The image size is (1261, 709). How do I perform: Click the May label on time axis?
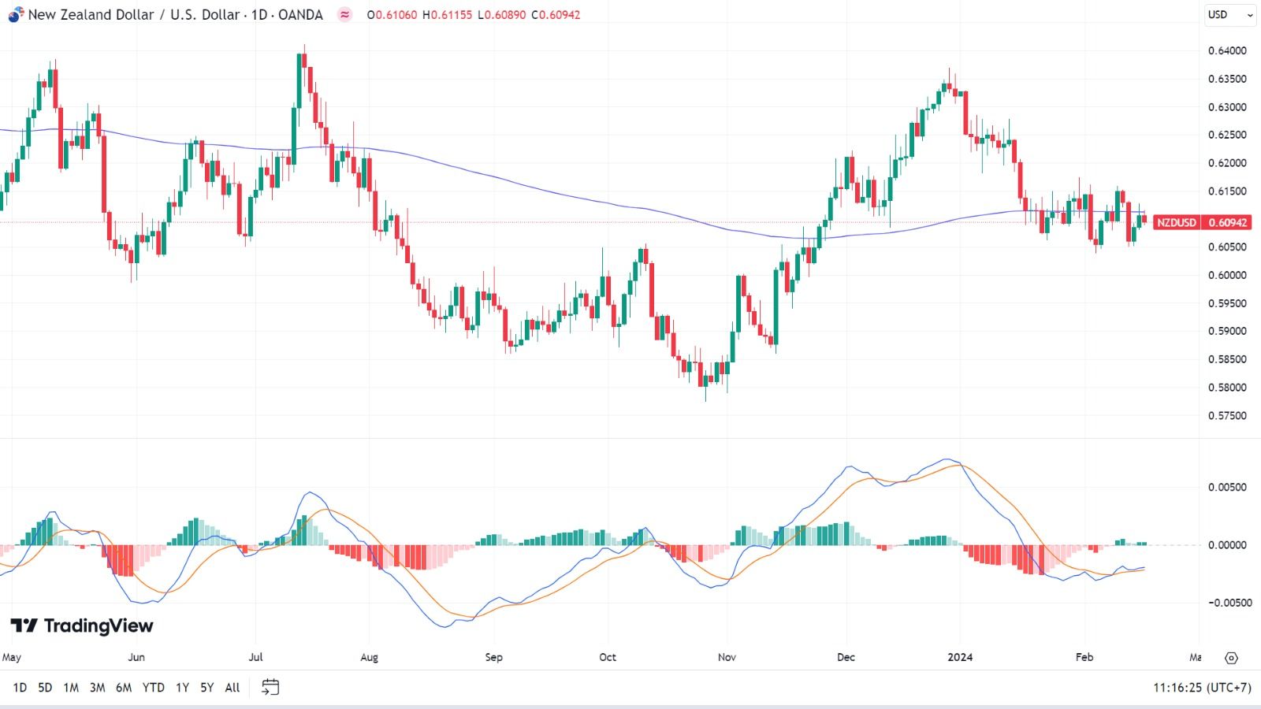(12, 657)
